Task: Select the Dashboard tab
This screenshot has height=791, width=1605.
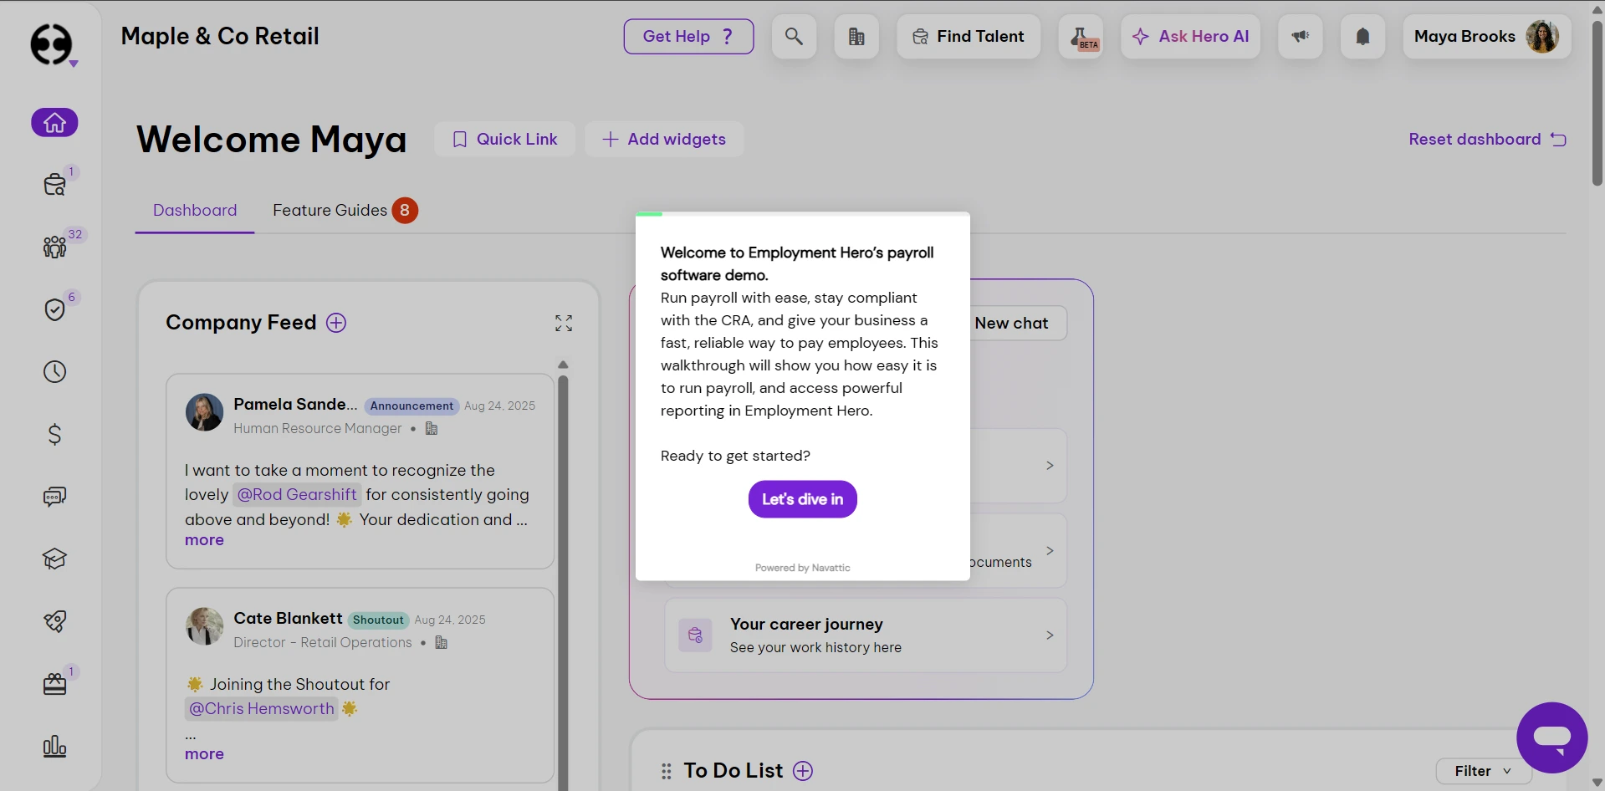Action: (x=195, y=211)
